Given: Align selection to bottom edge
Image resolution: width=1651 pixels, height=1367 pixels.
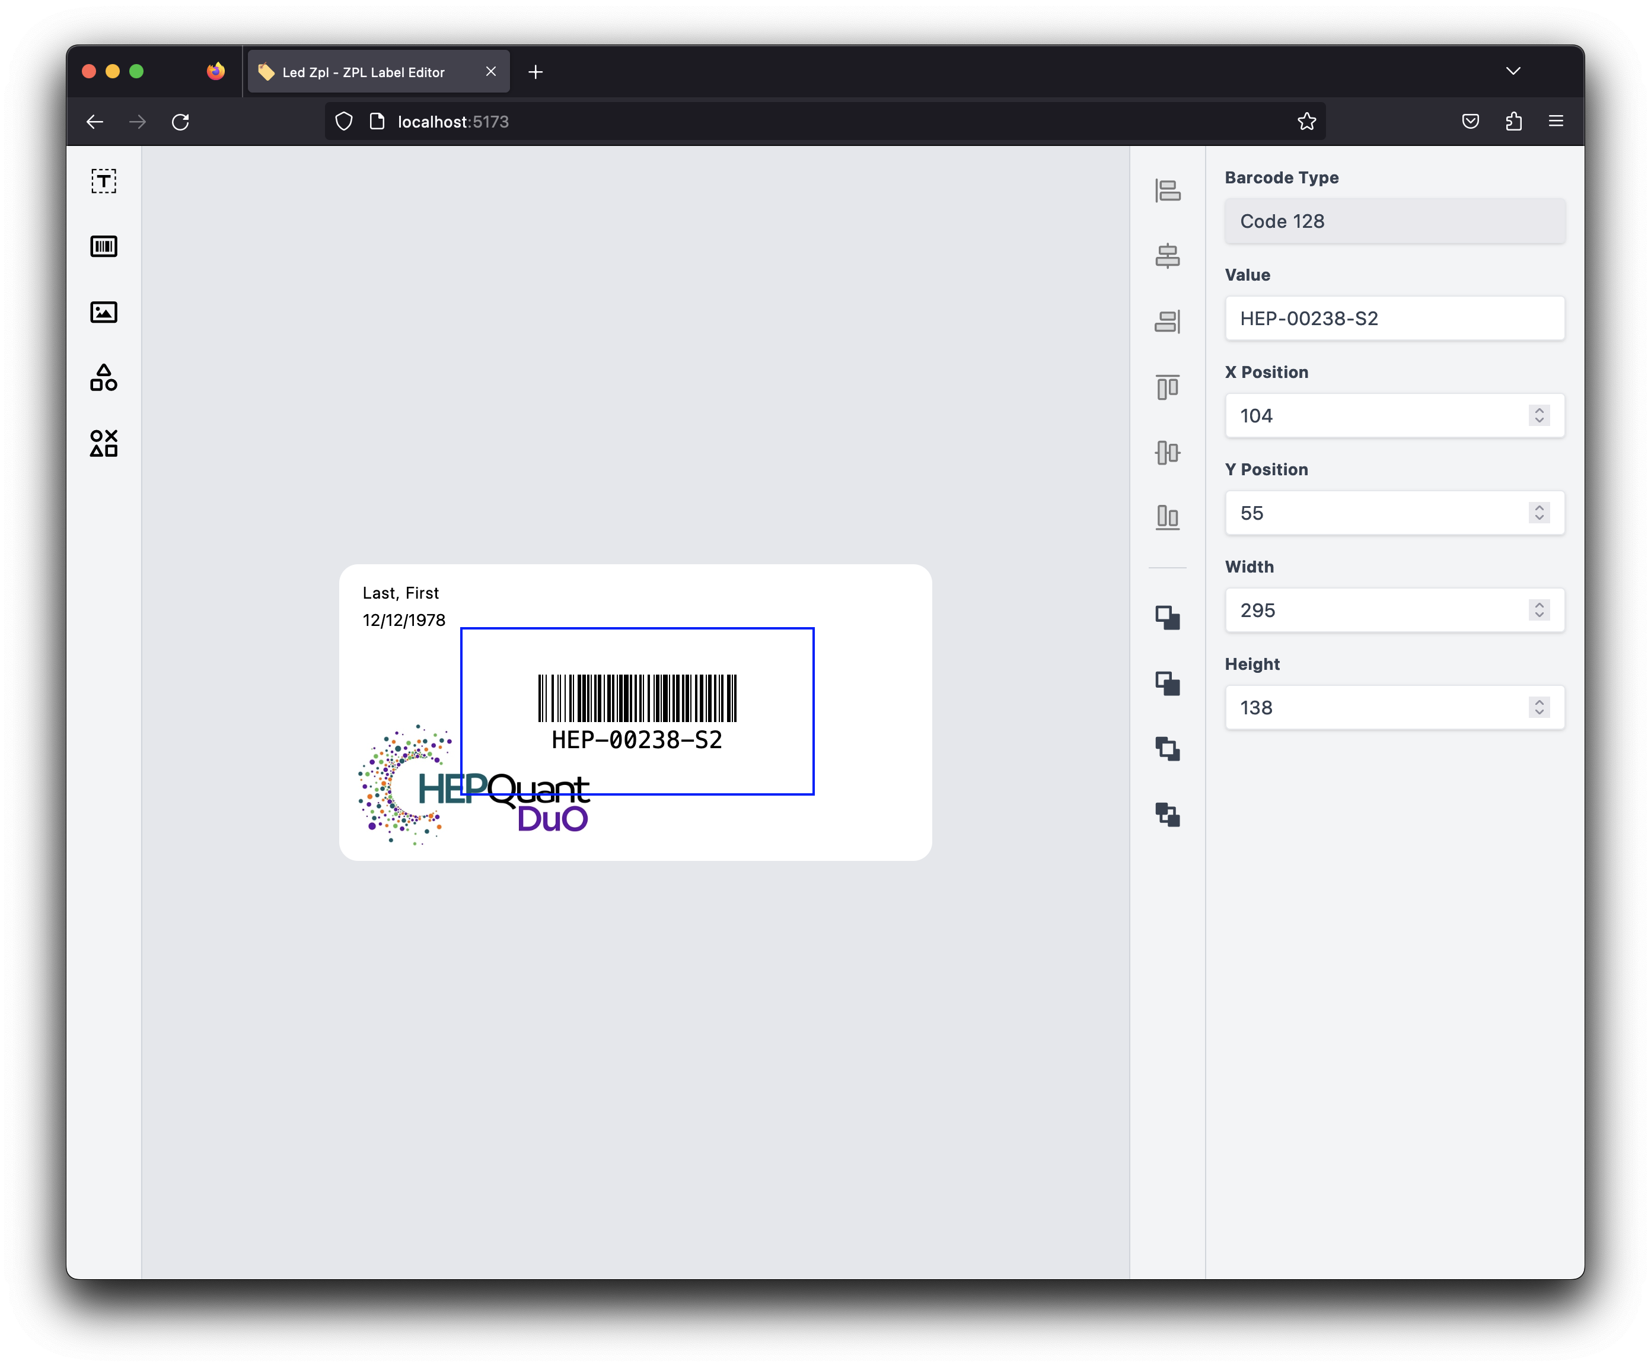Looking at the screenshot, I should pyautogui.click(x=1168, y=517).
